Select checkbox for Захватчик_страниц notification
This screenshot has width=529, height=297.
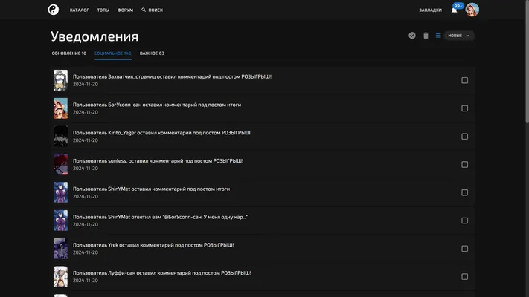[464, 80]
